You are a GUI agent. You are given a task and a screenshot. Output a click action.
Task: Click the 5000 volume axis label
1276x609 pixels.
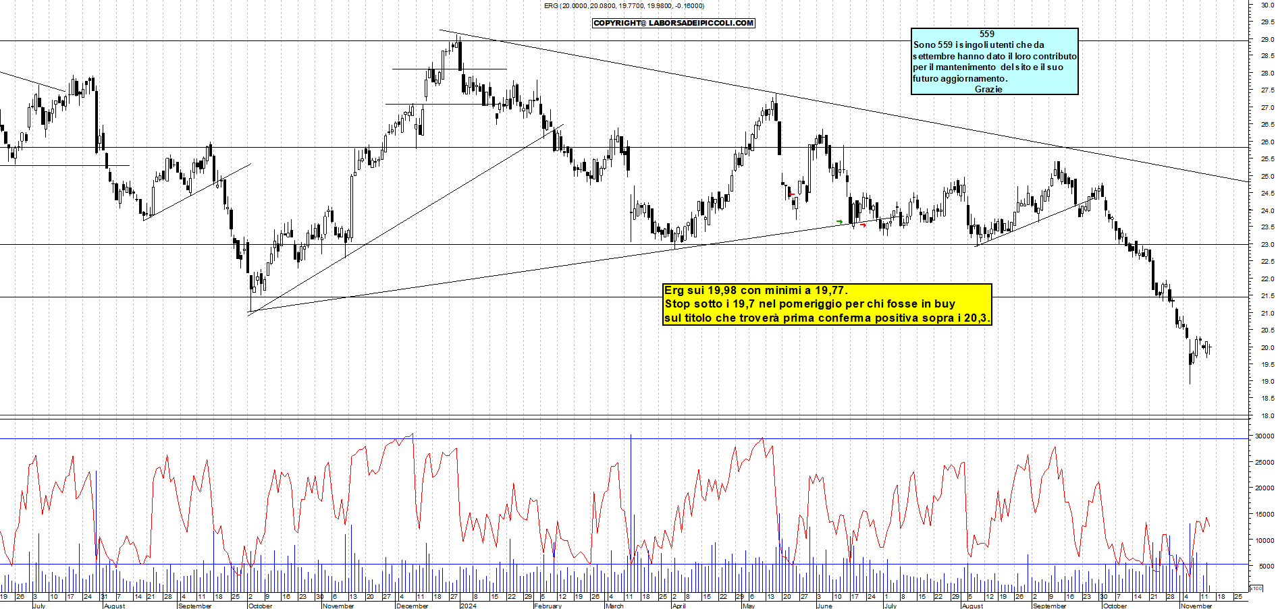point(1267,567)
